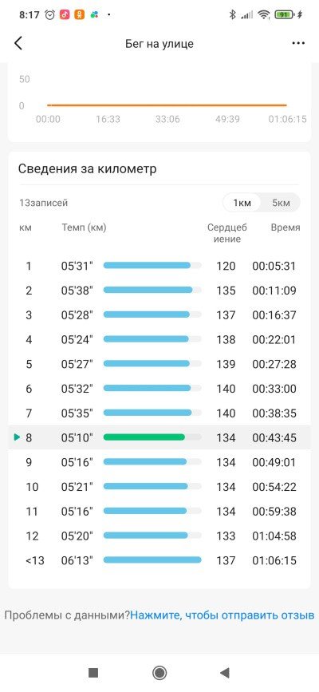Viewport: 319px width, 692px height.
Task: Tap the green pace bar for 05'10"
Action: click(144, 437)
